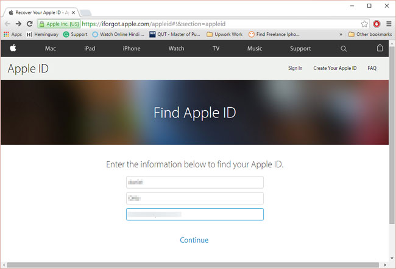396x269 pixels.
Task: Go to Support in Apple nav
Action: (x=300, y=49)
